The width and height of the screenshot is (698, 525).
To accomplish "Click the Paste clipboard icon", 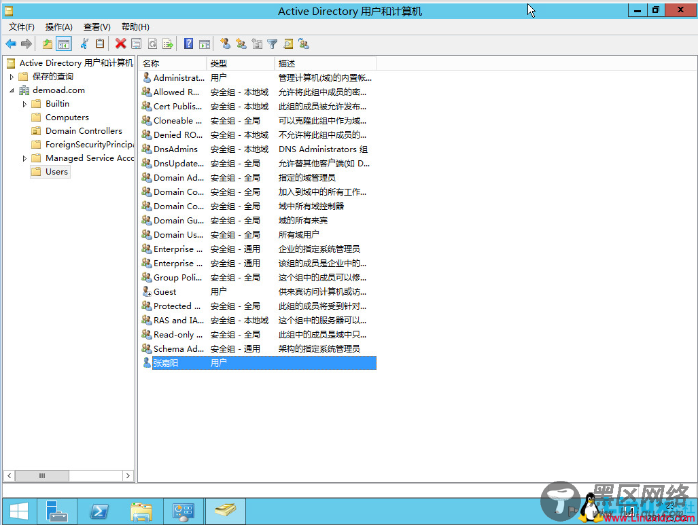I will pos(100,43).
